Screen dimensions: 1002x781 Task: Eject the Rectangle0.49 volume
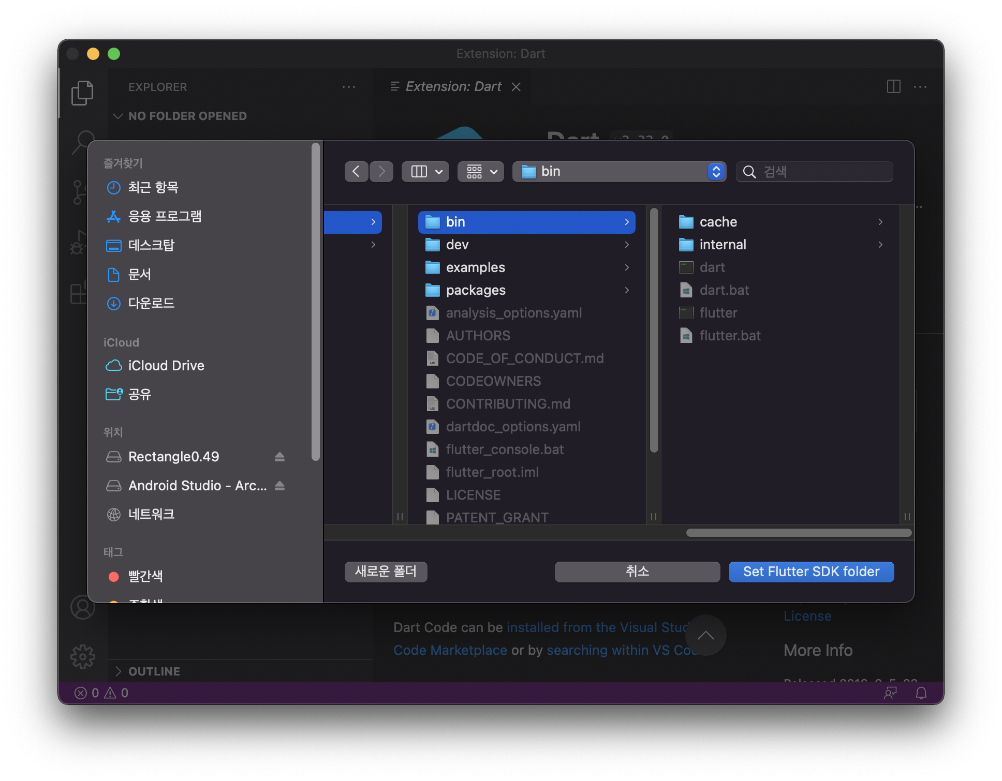pos(279,457)
